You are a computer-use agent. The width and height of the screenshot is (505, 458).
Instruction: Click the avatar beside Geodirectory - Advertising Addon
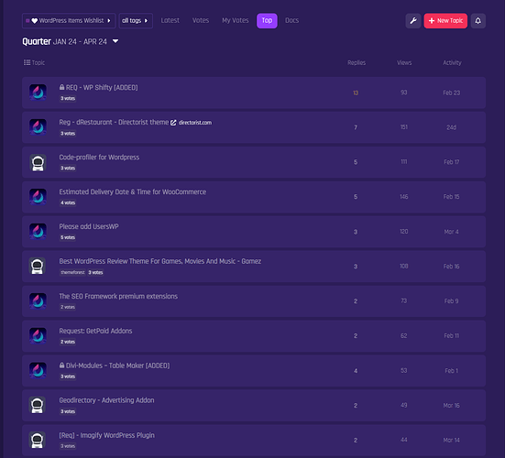[38, 405]
